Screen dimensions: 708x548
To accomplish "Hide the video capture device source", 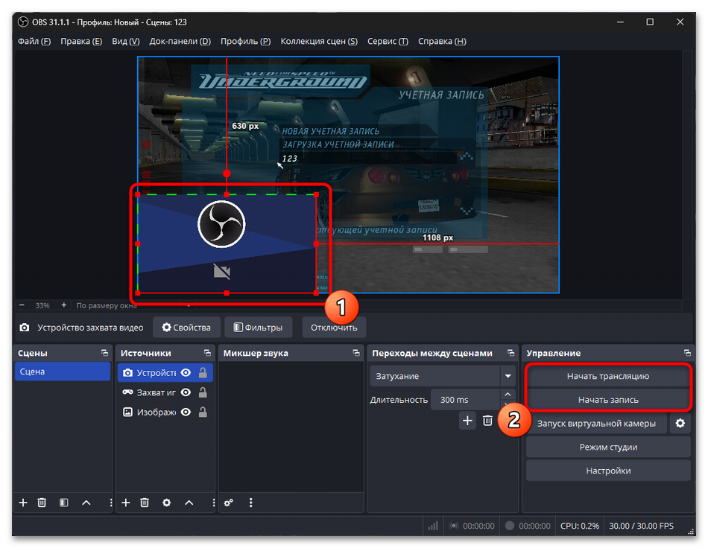I will coord(186,373).
